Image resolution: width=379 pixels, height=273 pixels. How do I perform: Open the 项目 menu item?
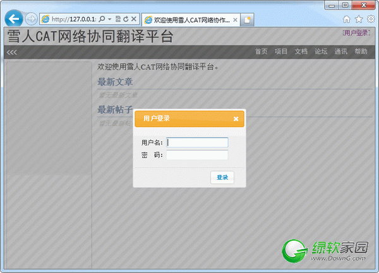281,51
